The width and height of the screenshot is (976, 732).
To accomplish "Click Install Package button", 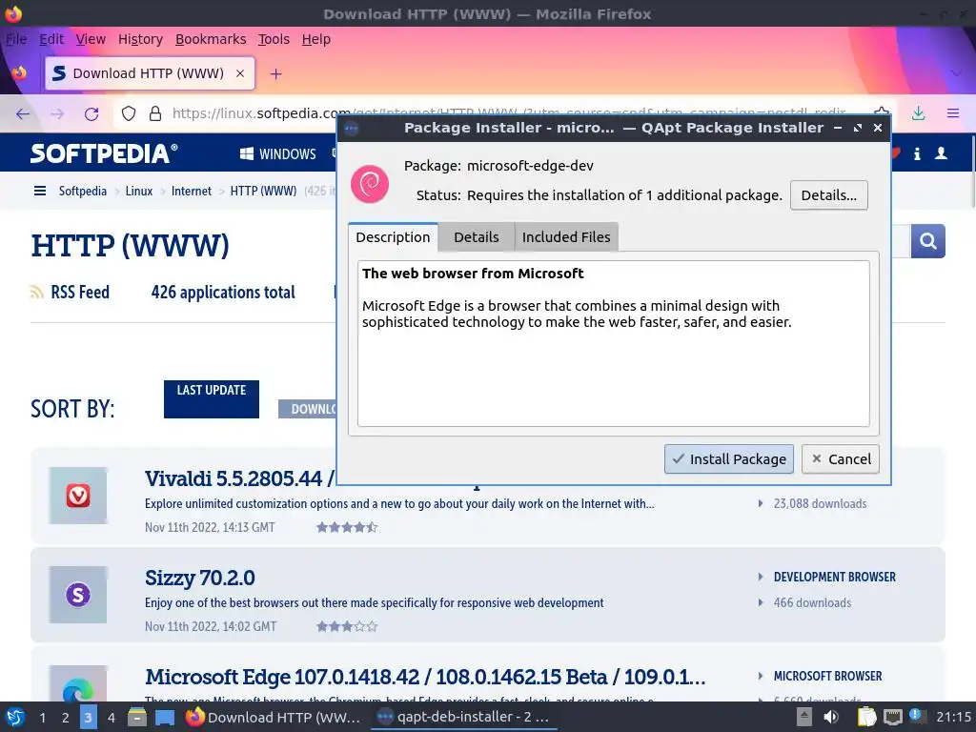I will point(729,458).
